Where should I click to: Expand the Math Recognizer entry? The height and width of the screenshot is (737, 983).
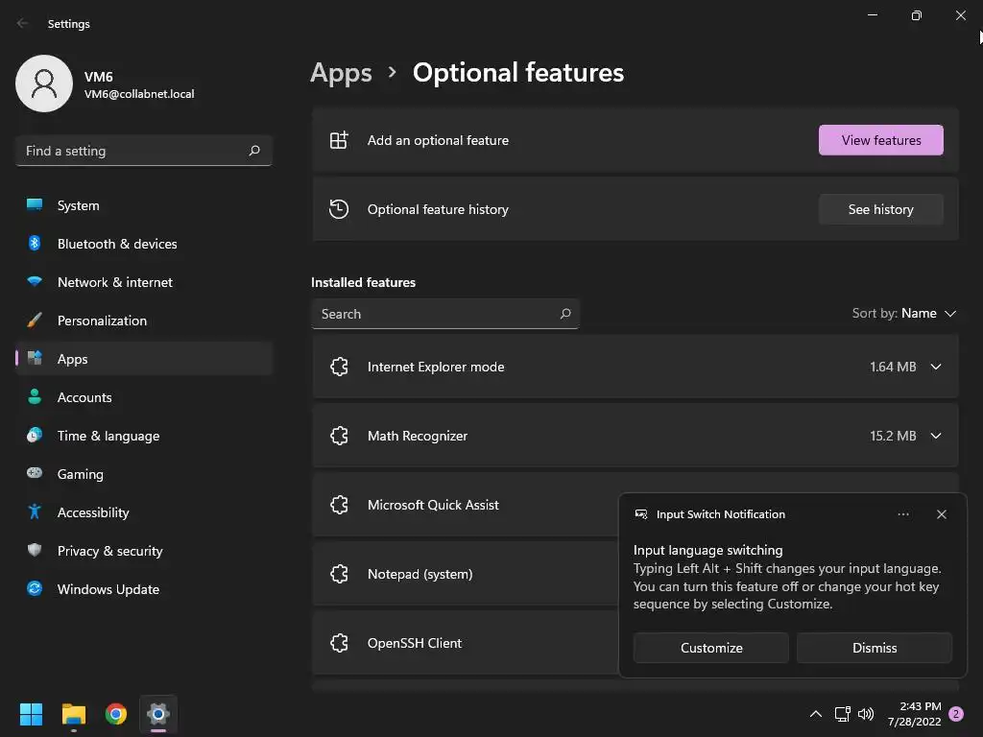(x=936, y=436)
